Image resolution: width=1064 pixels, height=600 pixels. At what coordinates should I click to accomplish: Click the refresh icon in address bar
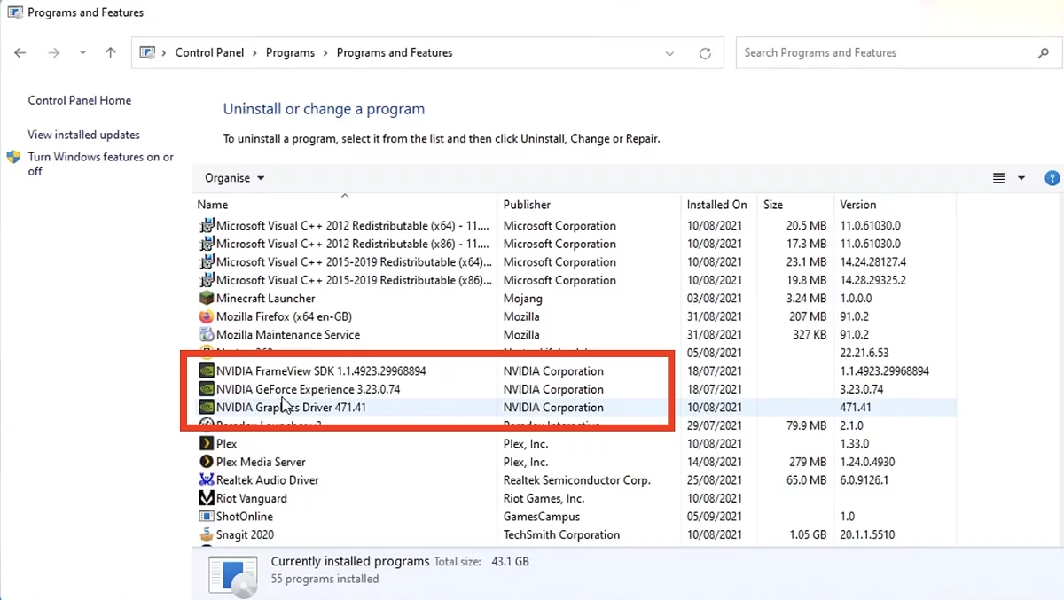(705, 53)
